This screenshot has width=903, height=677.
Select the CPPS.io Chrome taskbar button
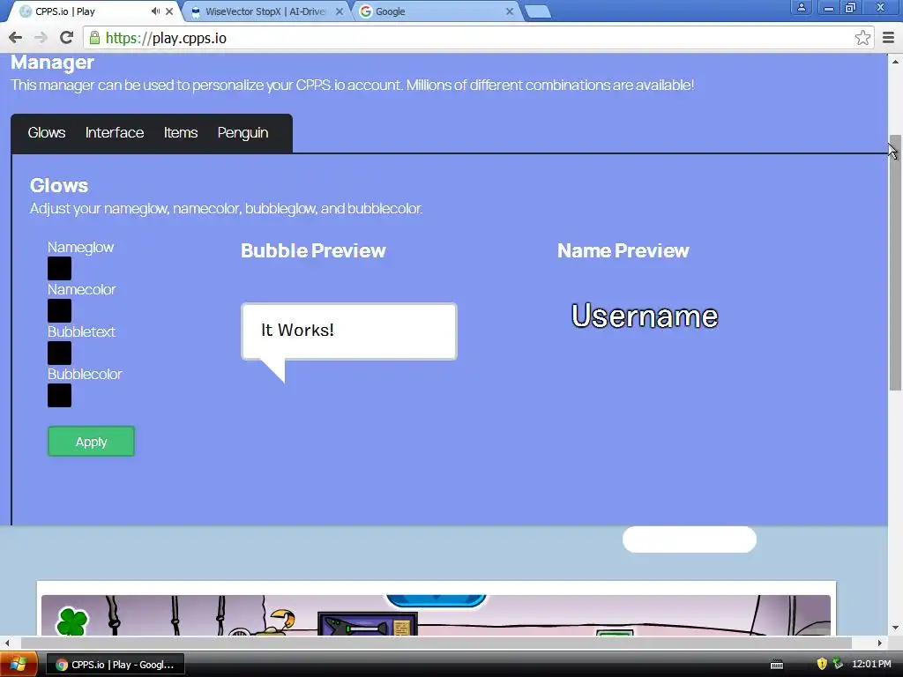click(x=115, y=665)
